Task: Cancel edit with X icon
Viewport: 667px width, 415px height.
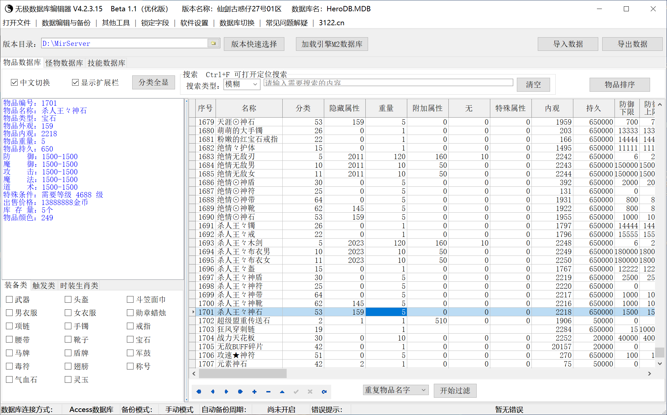Action: click(310, 392)
